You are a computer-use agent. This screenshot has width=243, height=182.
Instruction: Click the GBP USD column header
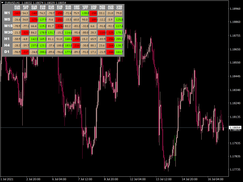coord(77,7)
